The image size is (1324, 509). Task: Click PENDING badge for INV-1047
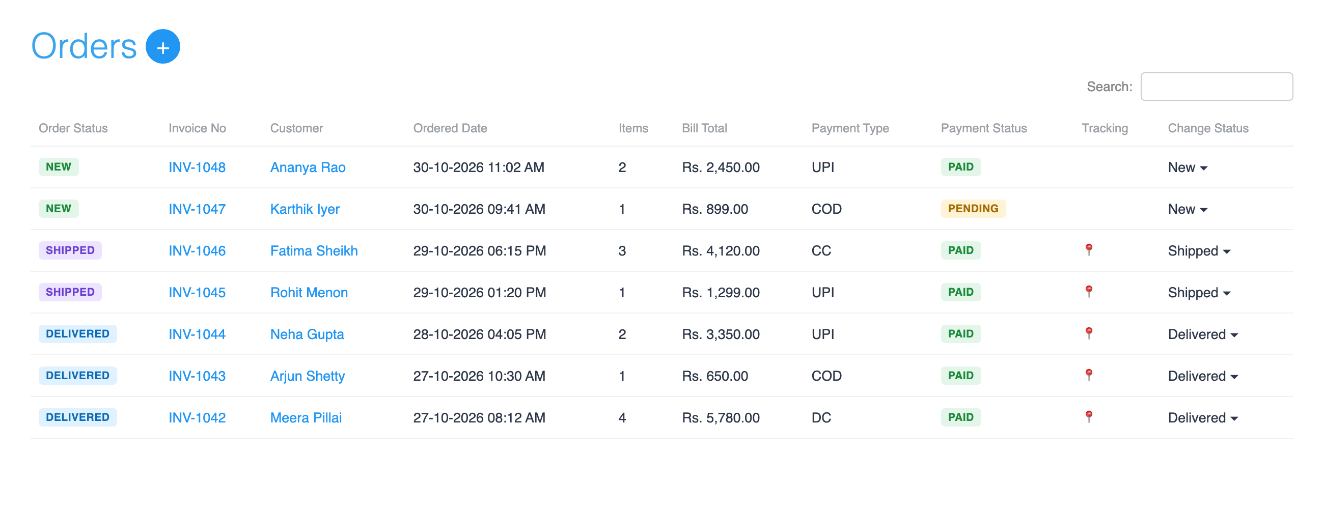coord(973,209)
